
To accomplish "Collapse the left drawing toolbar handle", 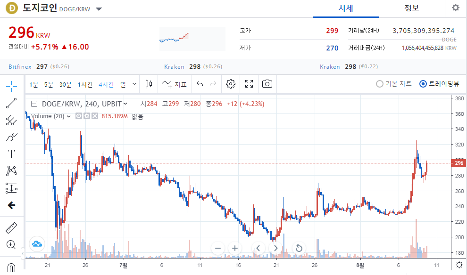I will click(23, 254).
